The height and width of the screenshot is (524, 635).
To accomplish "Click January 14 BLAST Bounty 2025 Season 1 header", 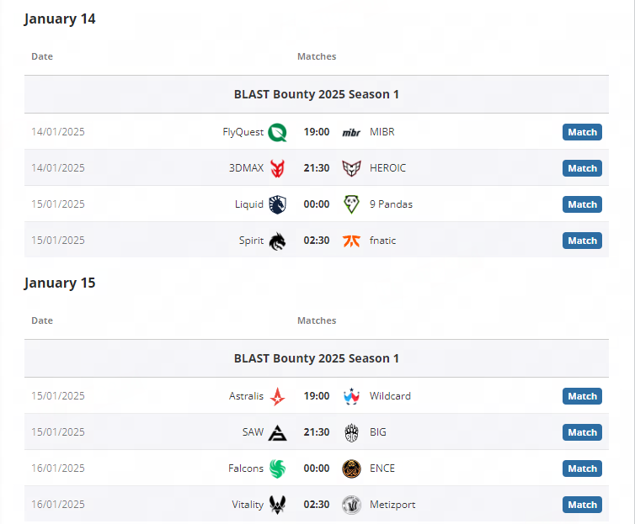I will click(x=317, y=94).
